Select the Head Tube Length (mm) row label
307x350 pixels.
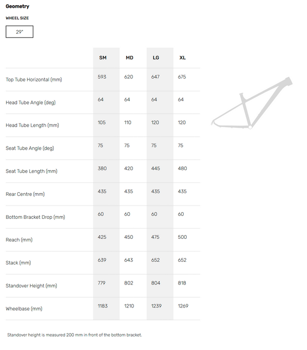point(32,126)
